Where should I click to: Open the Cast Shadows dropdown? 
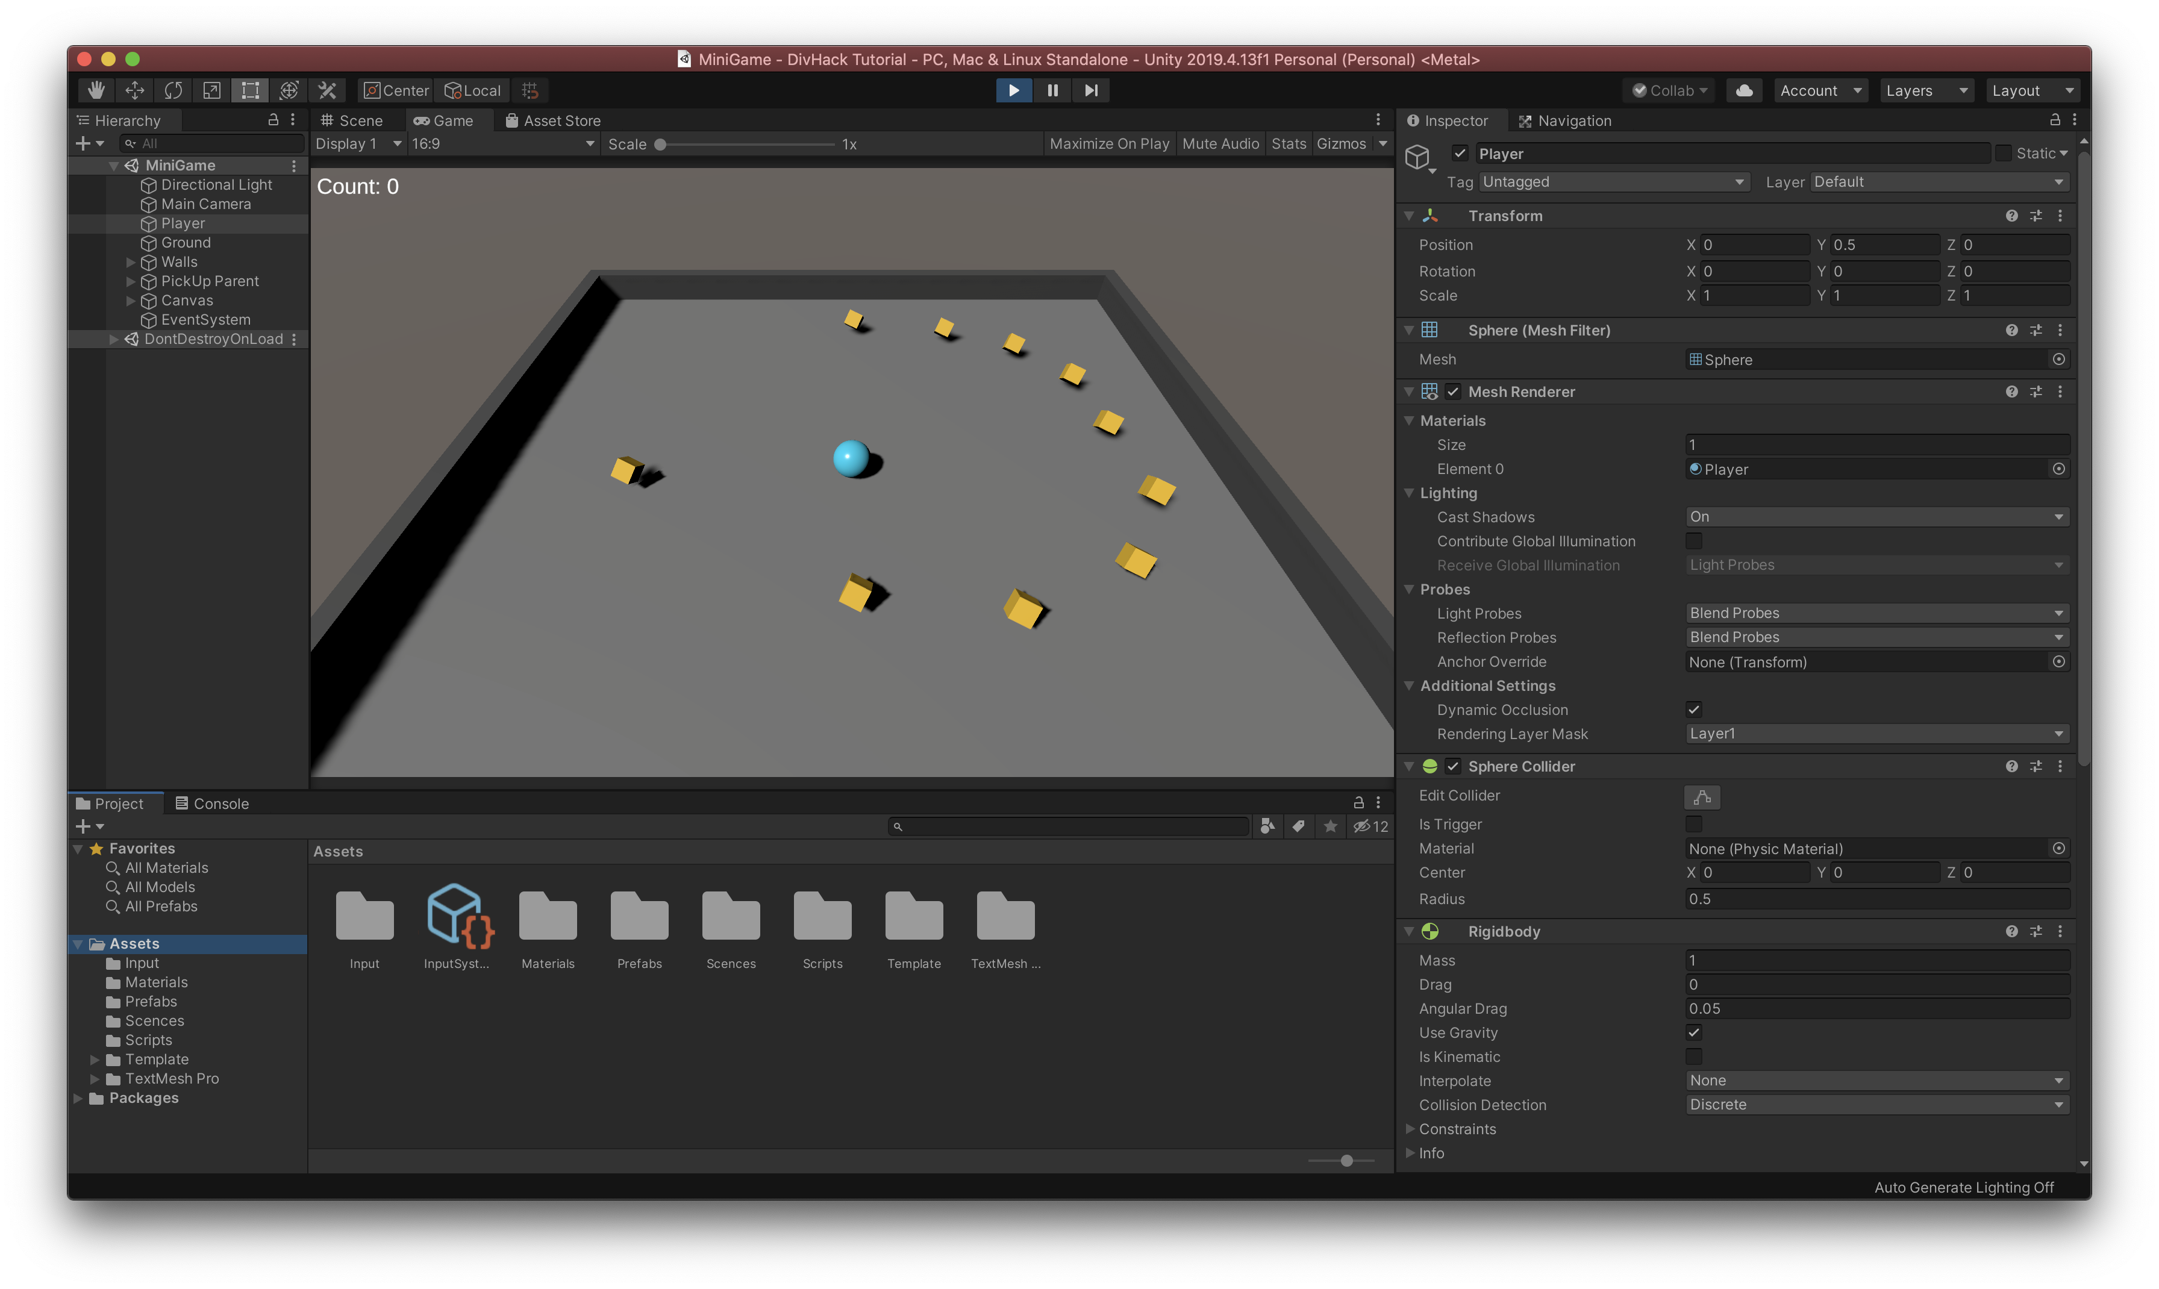point(1876,517)
